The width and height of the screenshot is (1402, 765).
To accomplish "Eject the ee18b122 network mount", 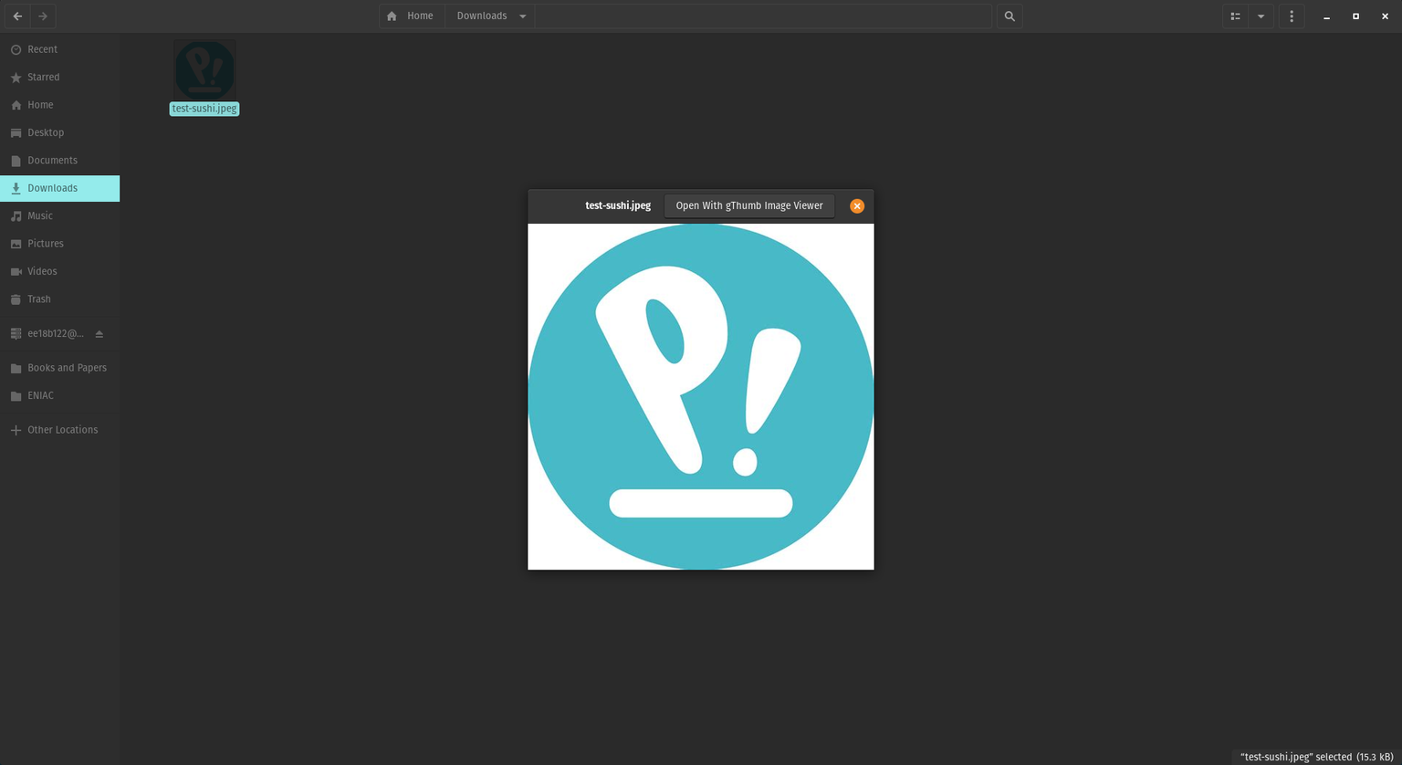I will point(99,334).
